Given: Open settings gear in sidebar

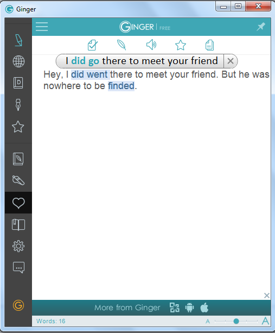Looking at the screenshot, I should click(18, 246).
